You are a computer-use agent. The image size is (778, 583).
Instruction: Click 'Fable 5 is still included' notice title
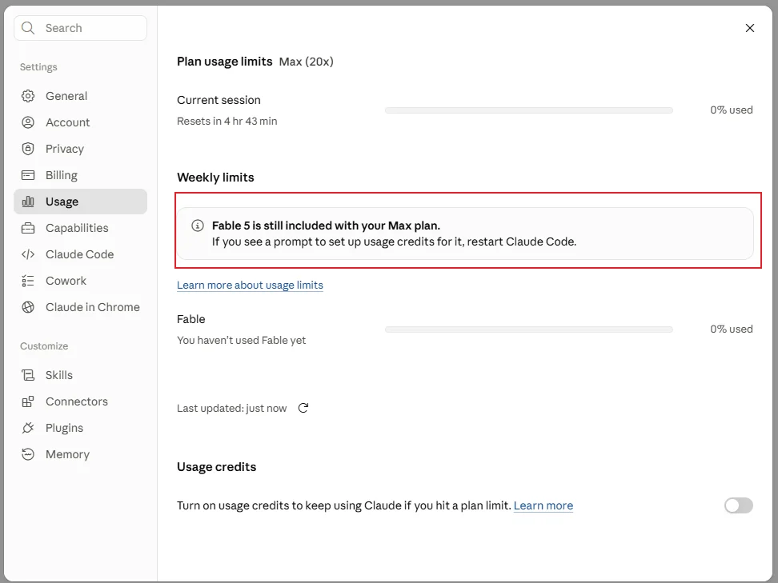[x=326, y=226]
